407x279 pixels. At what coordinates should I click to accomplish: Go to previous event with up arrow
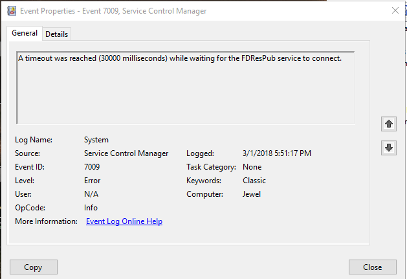point(389,123)
